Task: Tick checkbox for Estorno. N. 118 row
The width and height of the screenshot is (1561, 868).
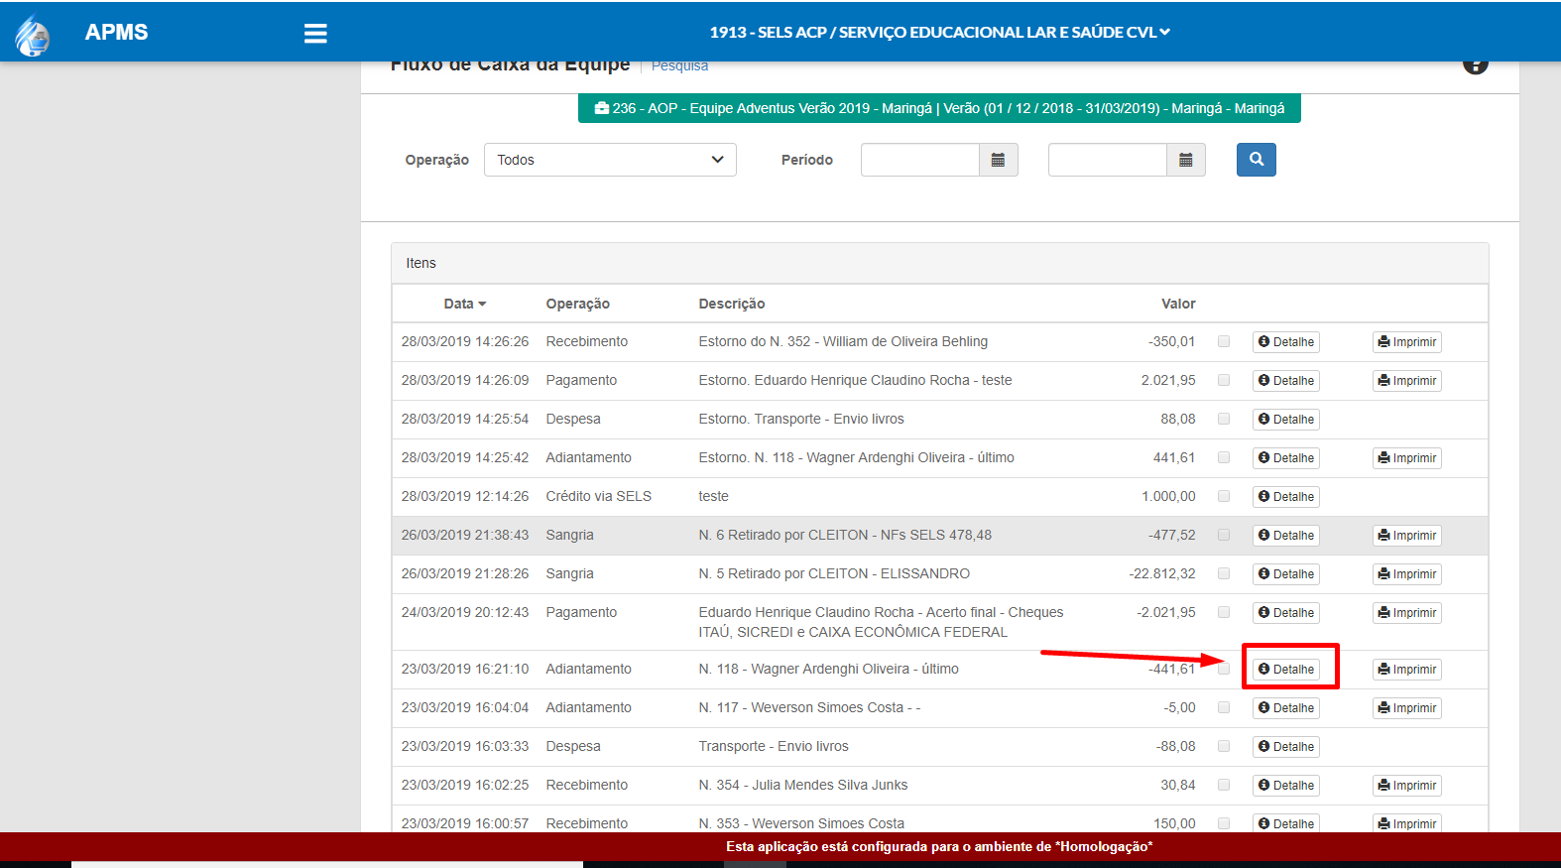Action: tap(1224, 457)
